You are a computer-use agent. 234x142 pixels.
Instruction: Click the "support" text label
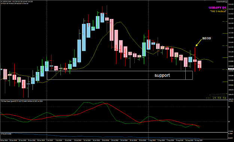[x=162, y=75]
